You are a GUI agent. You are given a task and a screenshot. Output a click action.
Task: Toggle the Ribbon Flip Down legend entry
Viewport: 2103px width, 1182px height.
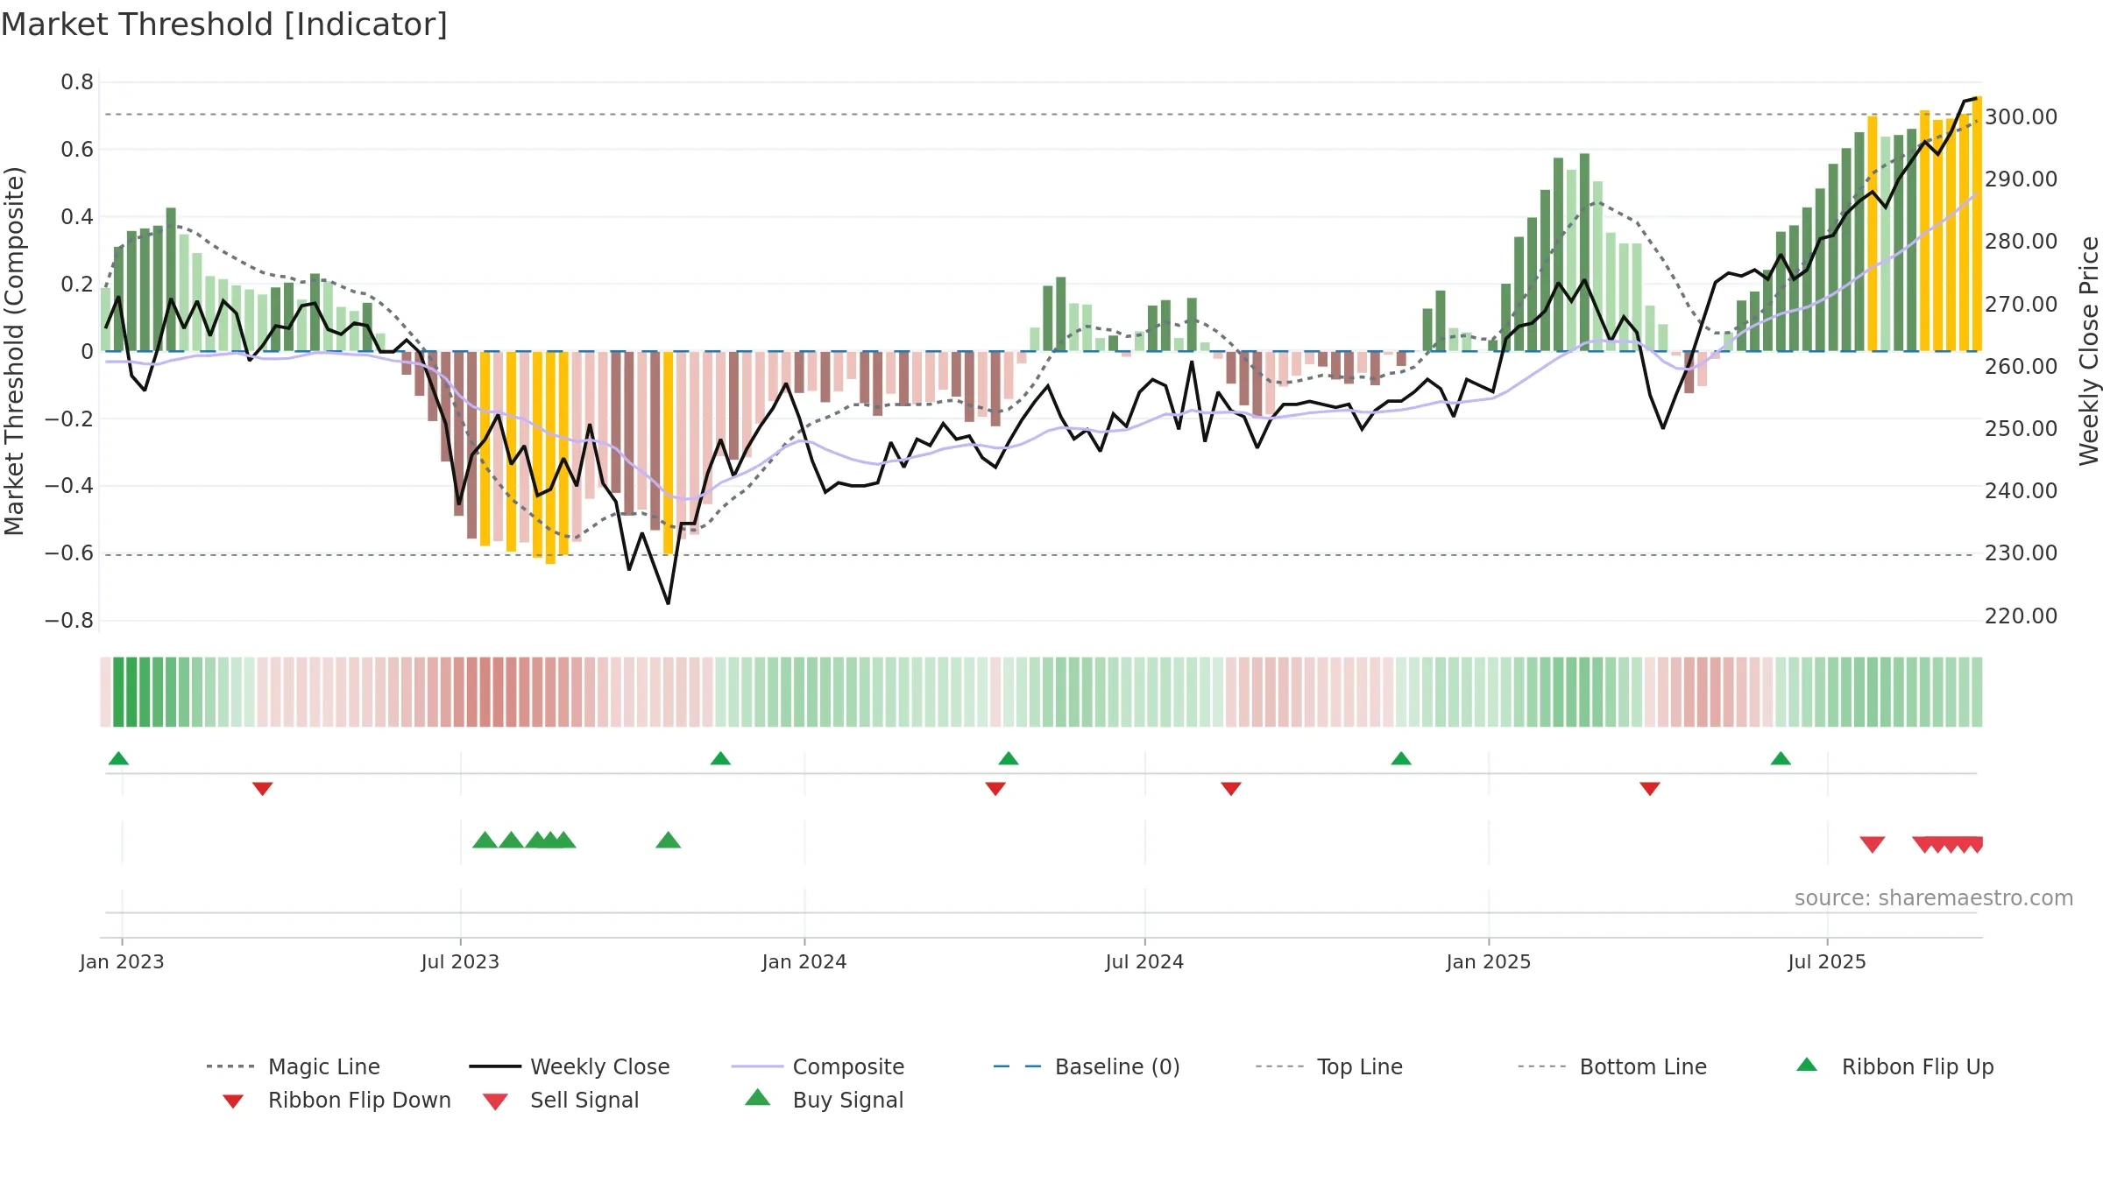coord(336,1100)
